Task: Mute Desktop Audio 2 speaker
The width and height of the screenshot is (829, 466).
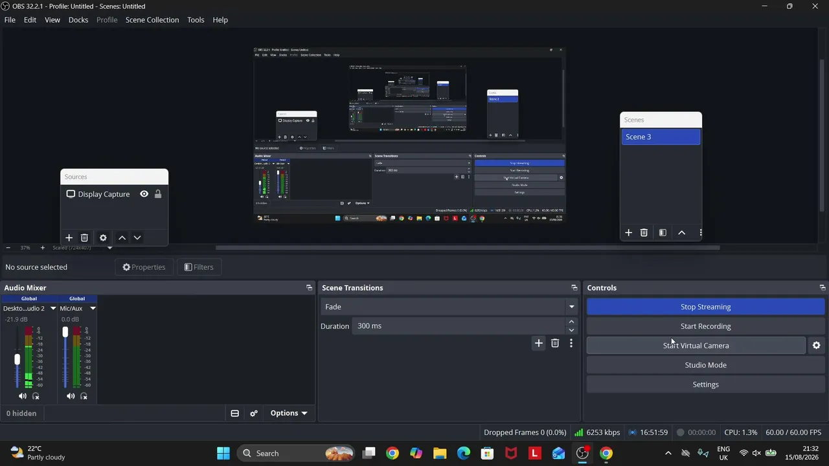Action: click(23, 396)
